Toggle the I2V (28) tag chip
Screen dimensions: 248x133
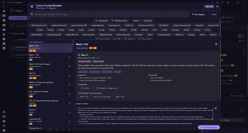point(91,30)
